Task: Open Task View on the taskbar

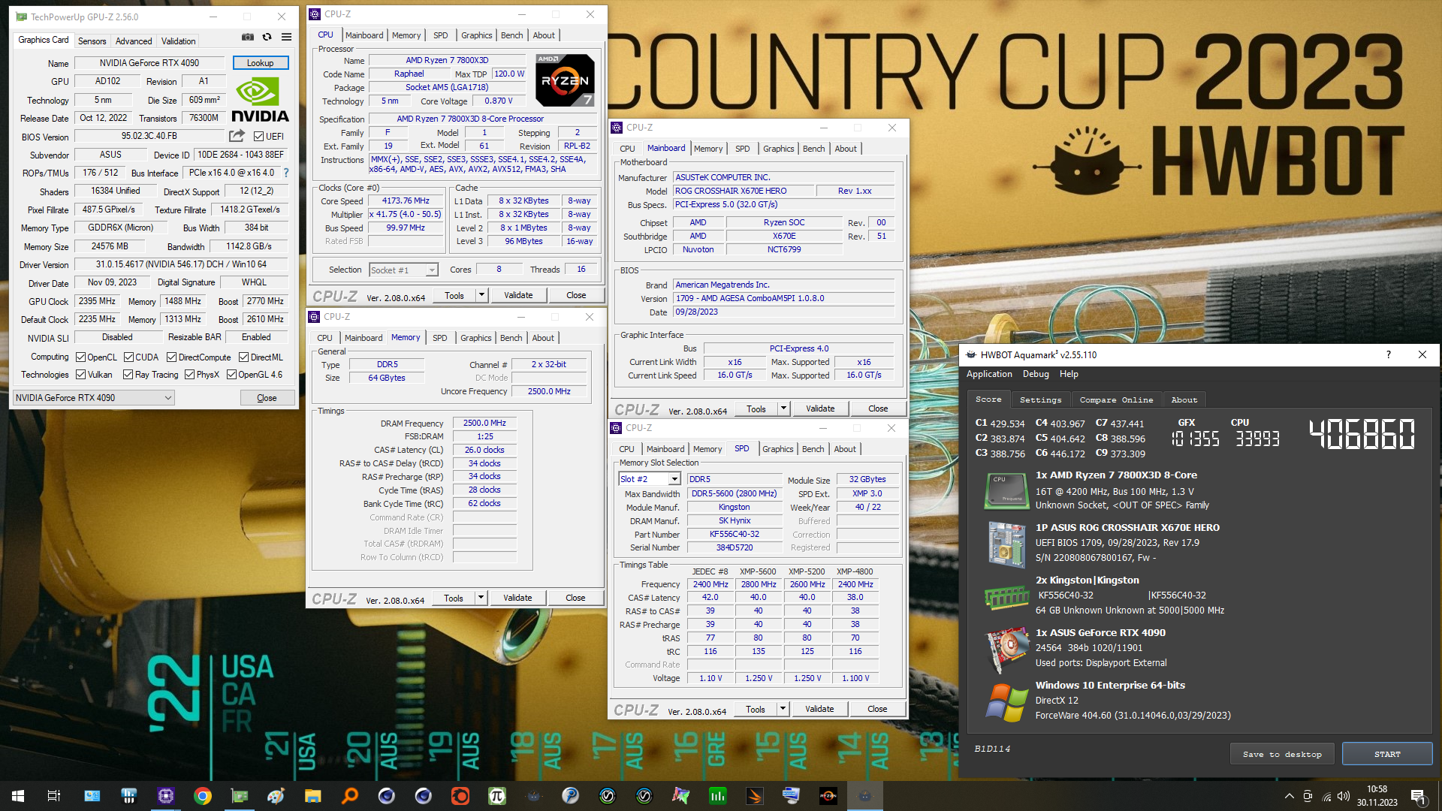Action: [x=54, y=796]
